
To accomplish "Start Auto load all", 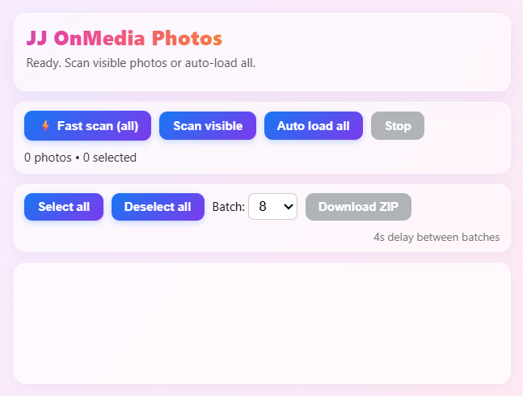I will pos(313,125).
